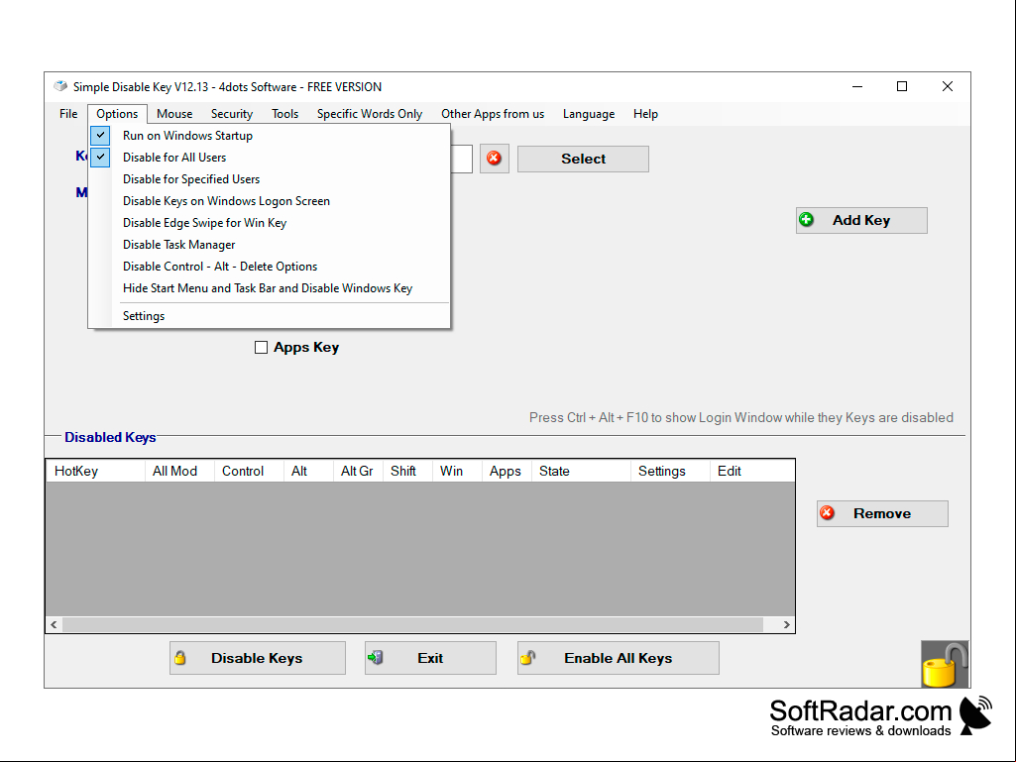Open the Help menu

[645, 114]
